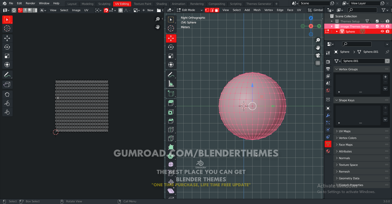Expand the Normals panel
The image size is (392, 204).
[362, 158]
